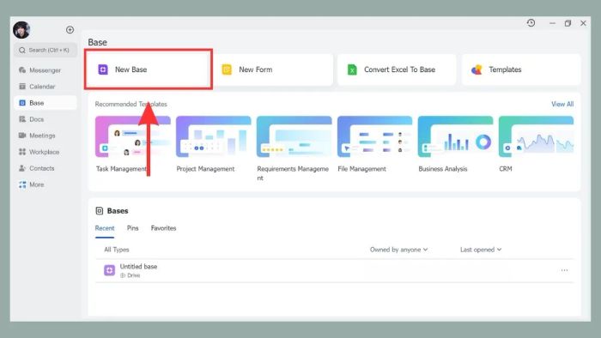This screenshot has height=338, width=601.
Task: Open more options for Untitled base
Action: 564,270
